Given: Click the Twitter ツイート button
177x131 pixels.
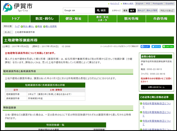Looking at the screenshot, I should tap(156, 46).
